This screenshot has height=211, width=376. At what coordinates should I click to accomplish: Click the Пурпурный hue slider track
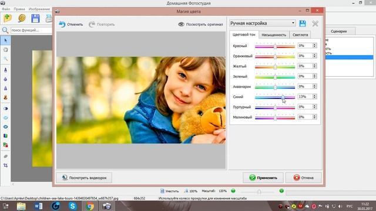coord(275,107)
